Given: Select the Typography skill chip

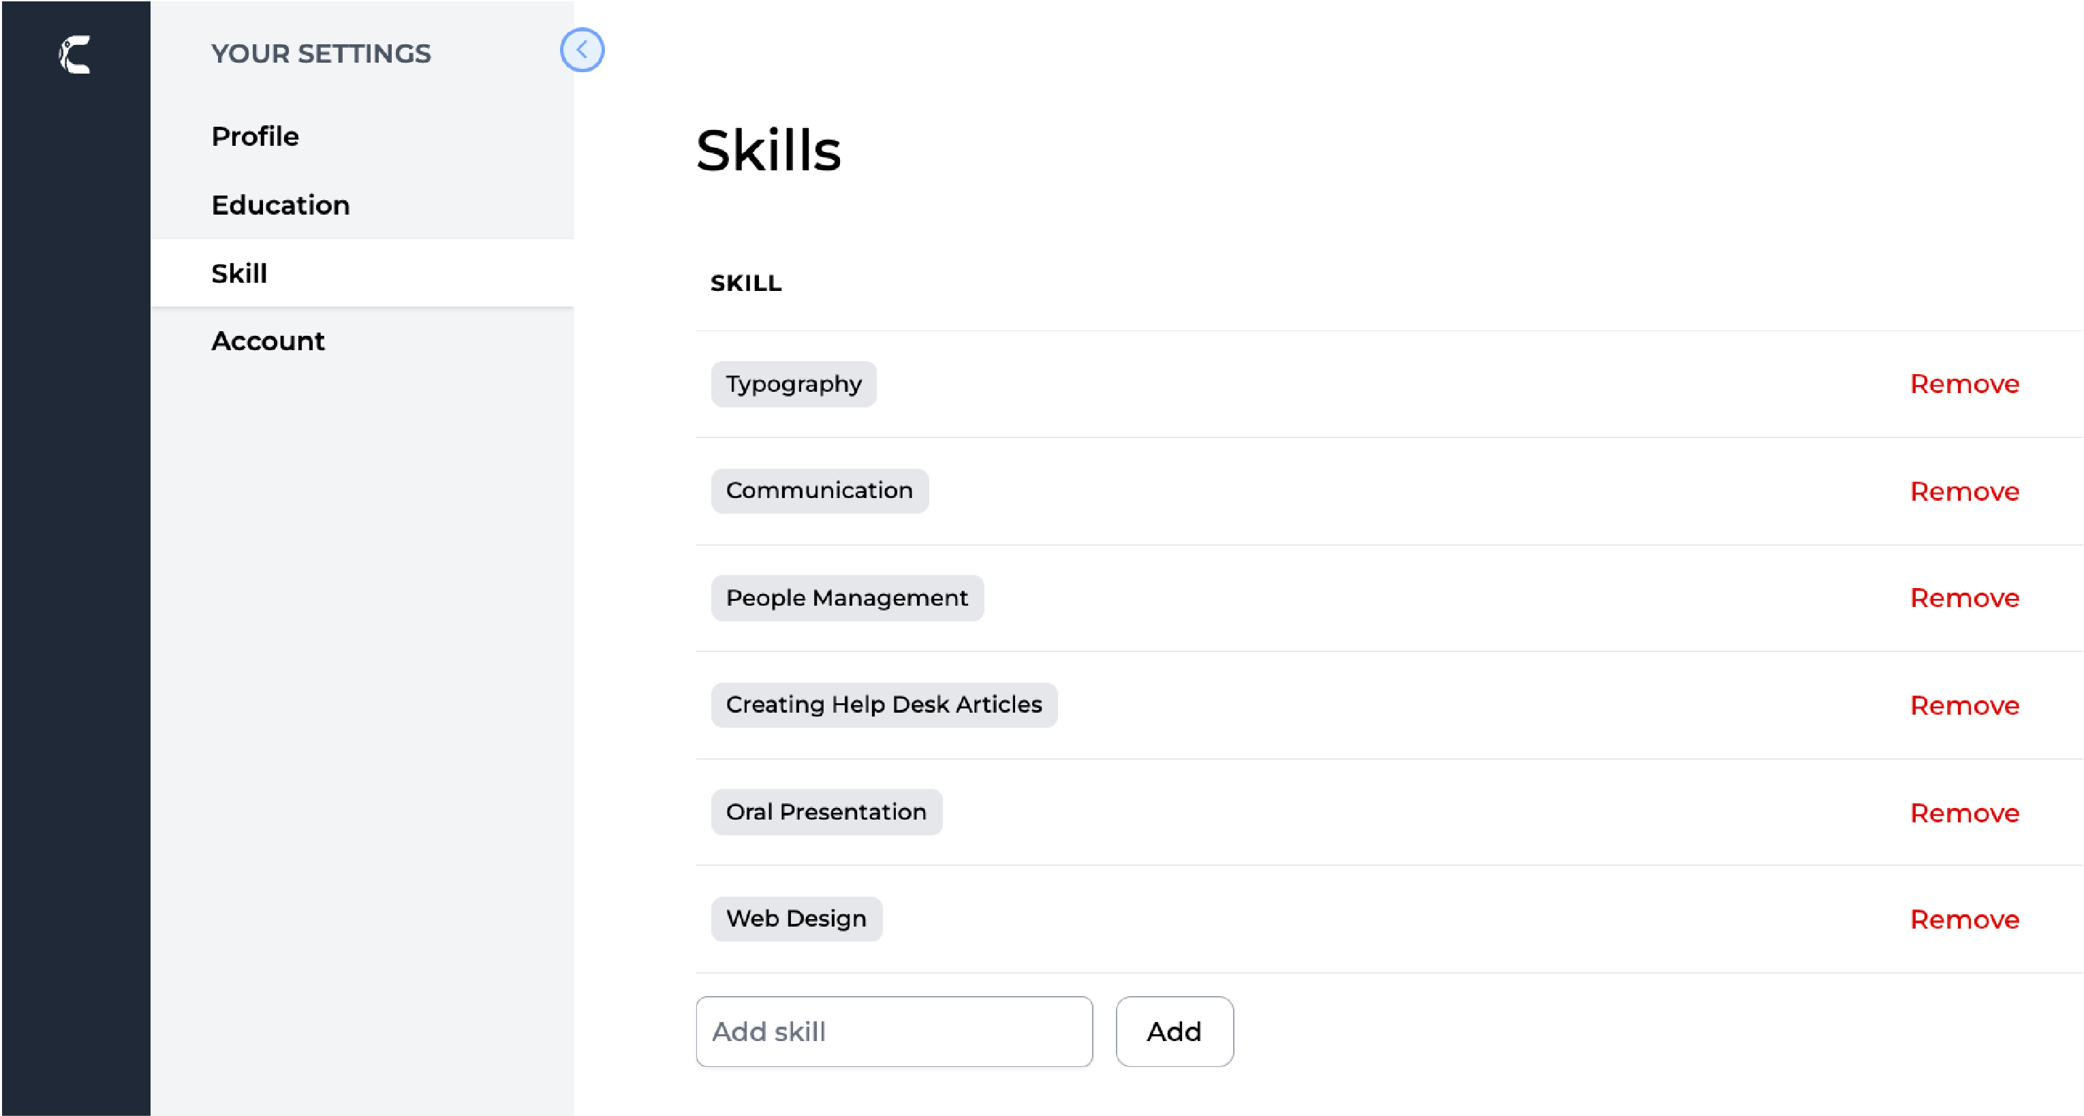Looking at the screenshot, I should pyautogui.click(x=794, y=384).
